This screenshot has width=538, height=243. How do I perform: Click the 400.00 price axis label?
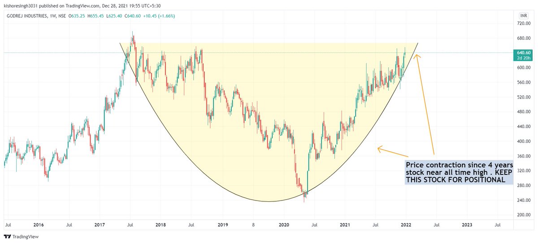(524, 141)
